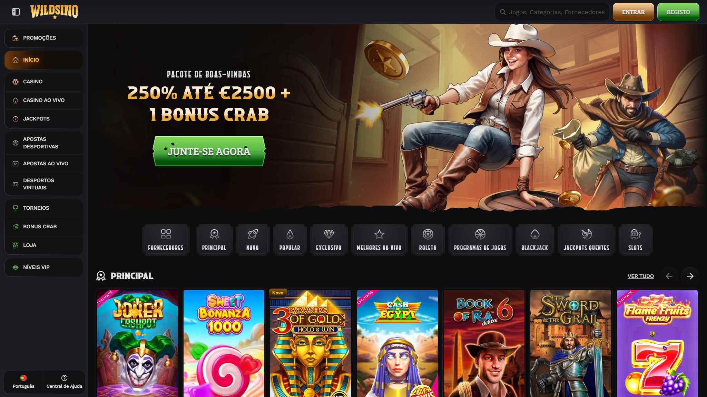Go to Promoções in the sidebar
Image resolution: width=707 pixels, height=397 pixels.
pyautogui.click(x=43, y=38)
